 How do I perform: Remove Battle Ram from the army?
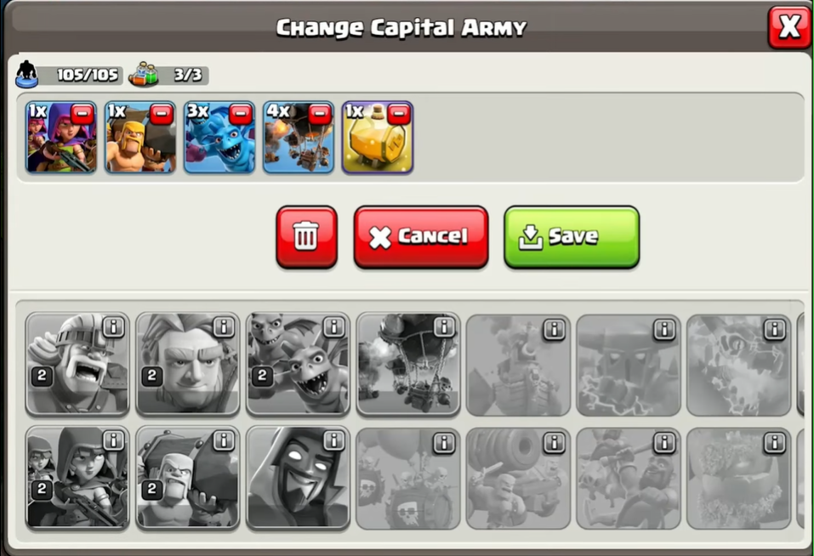[x=162, y=113]
